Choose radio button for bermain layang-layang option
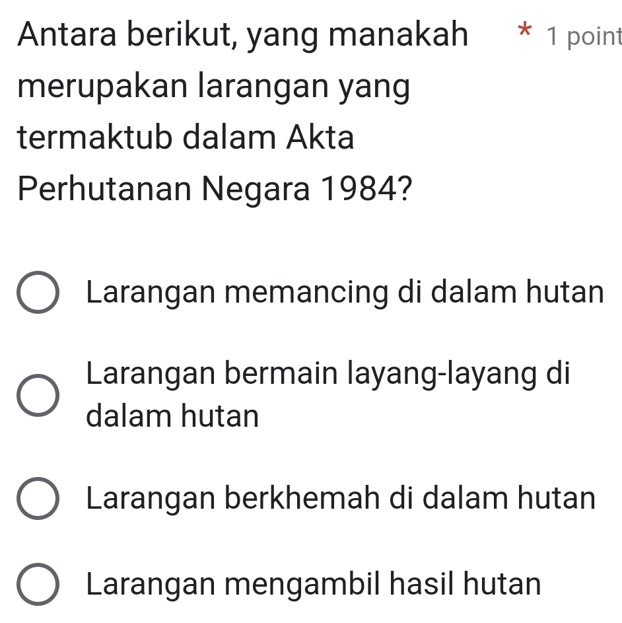 (38, 396)
